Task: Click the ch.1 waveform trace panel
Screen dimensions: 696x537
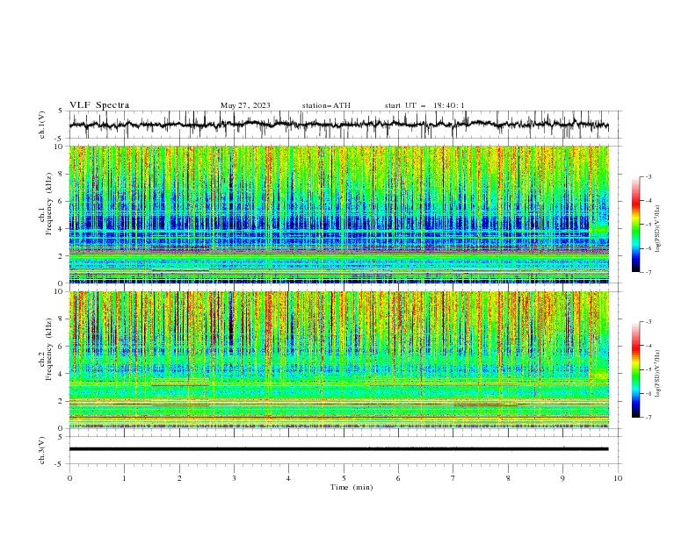Action: tap(344, 125)
